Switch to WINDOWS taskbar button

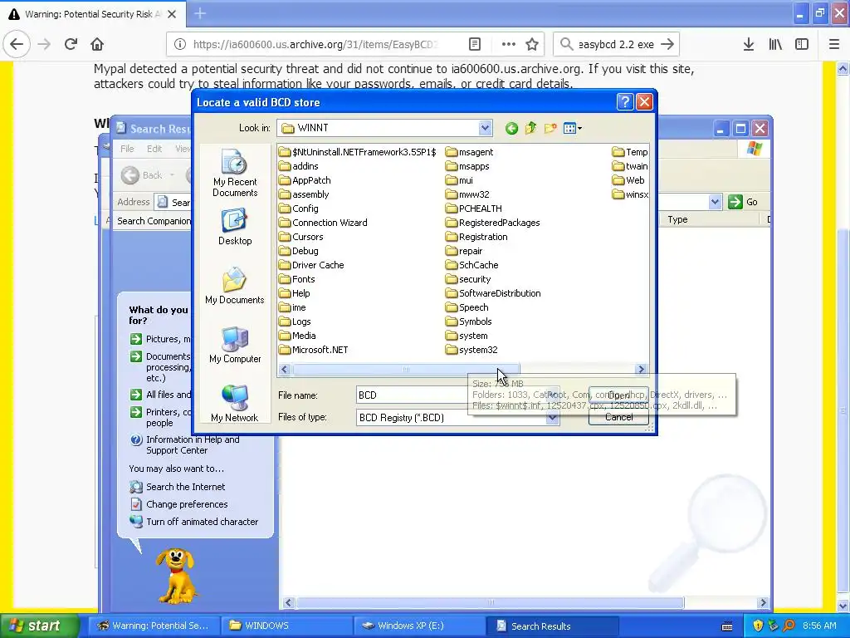pyautogui.click(x=286, y=626)
